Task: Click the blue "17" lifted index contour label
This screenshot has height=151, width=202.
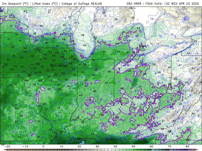Action: tap(183, 48)
